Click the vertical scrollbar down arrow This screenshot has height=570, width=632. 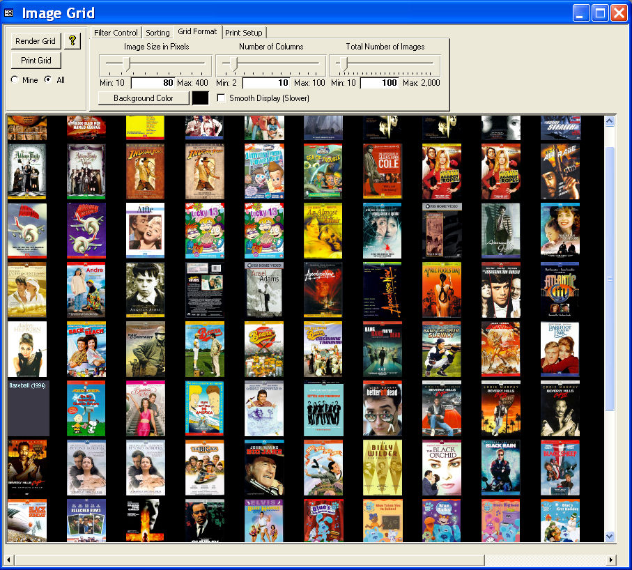tap(610, 536)
